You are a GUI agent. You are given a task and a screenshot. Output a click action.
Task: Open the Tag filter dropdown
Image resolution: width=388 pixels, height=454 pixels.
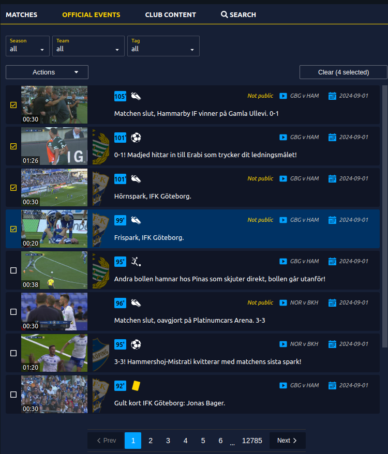[163, 46]
